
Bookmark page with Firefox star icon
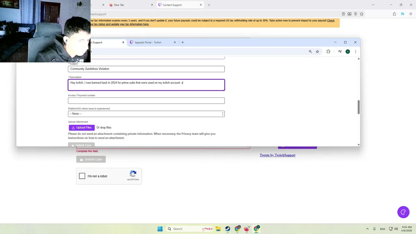click(361, 14)
